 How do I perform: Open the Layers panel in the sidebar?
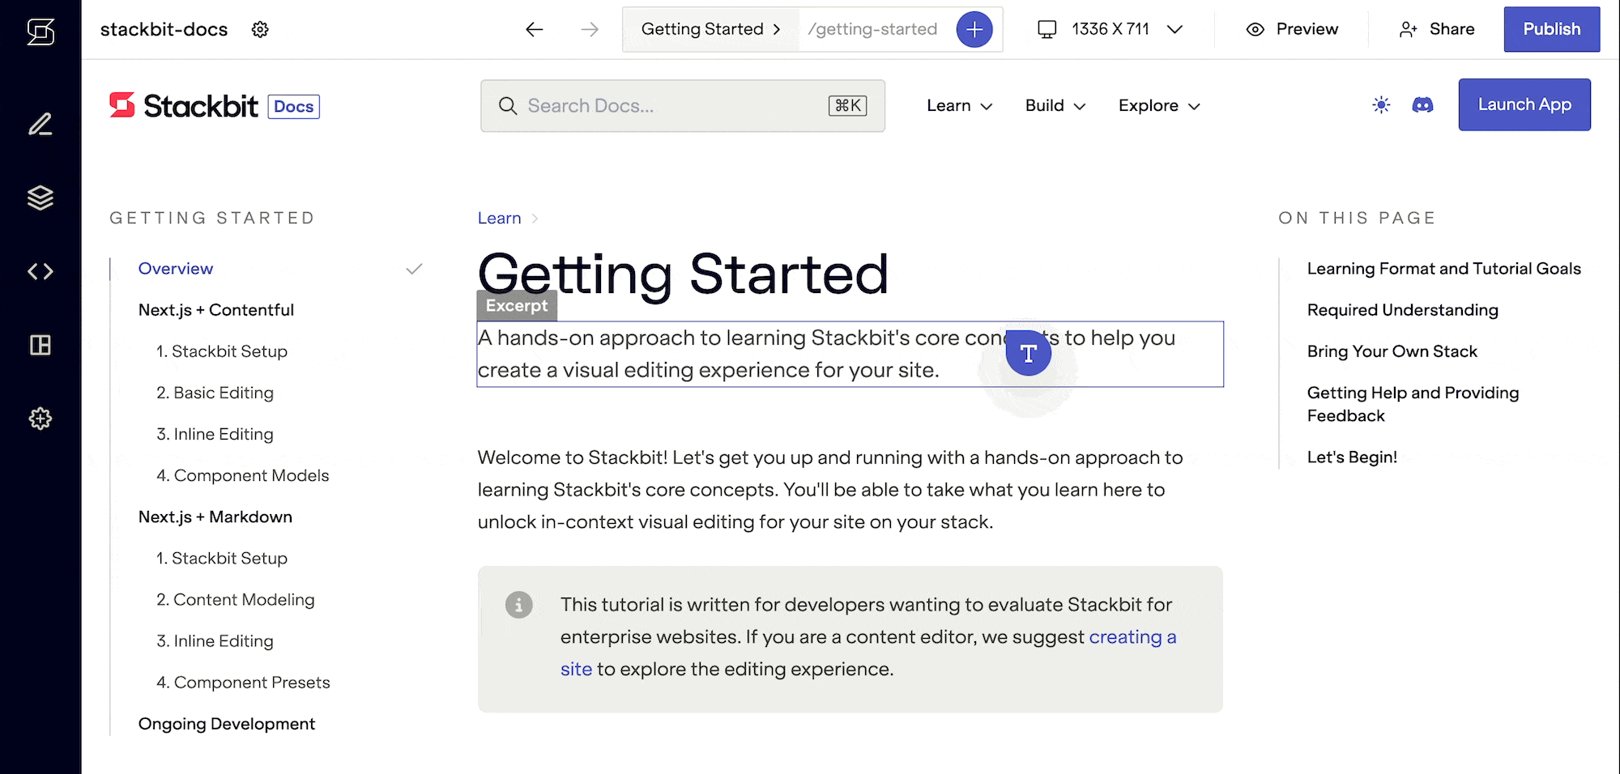[40, 197]
